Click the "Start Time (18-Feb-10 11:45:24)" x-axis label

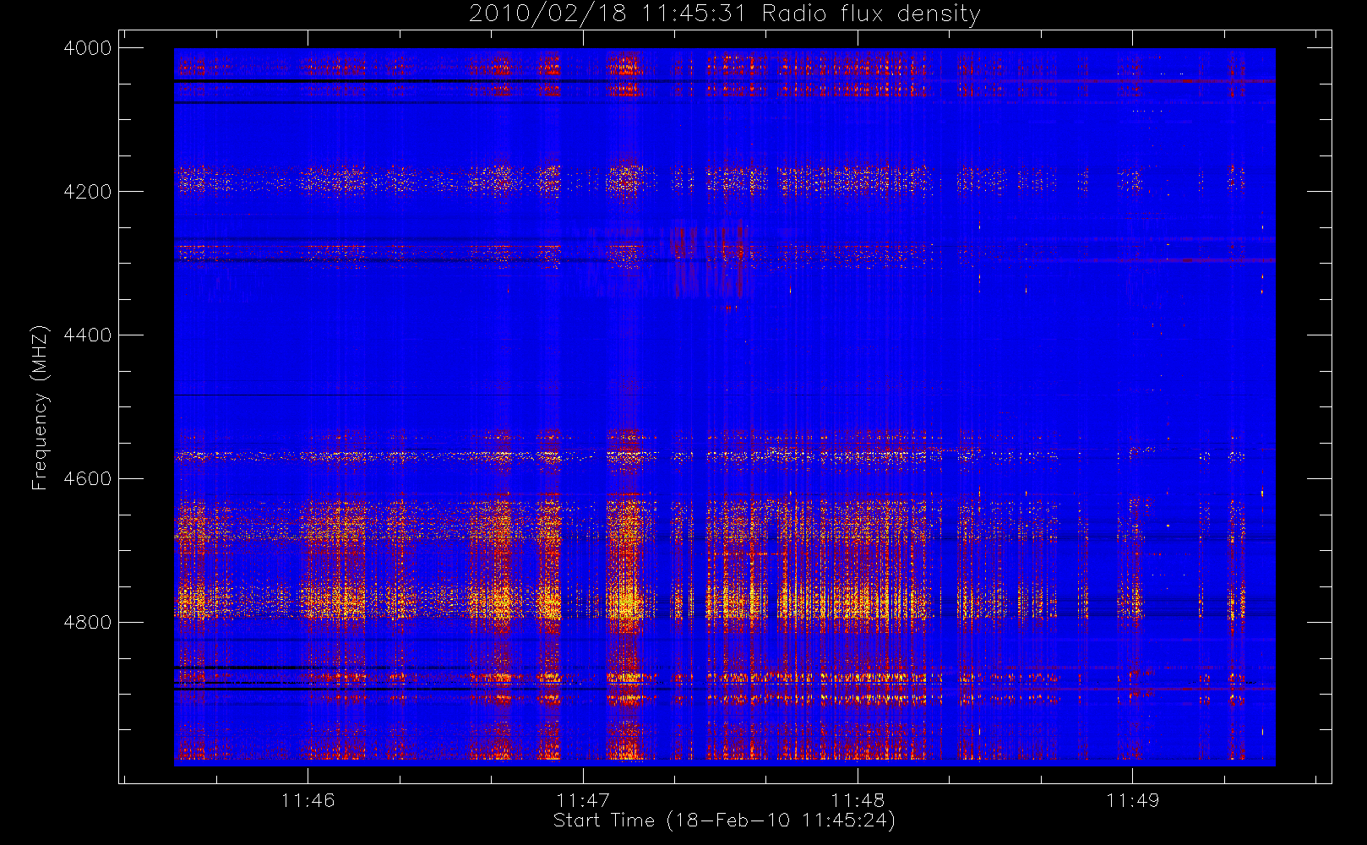pos(724,820)
